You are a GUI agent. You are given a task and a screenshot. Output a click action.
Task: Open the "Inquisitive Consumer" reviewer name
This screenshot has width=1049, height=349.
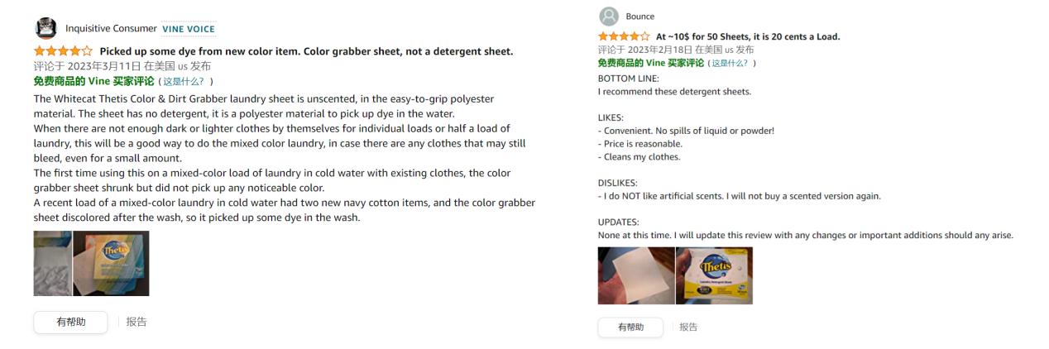[x=111, y=29]
